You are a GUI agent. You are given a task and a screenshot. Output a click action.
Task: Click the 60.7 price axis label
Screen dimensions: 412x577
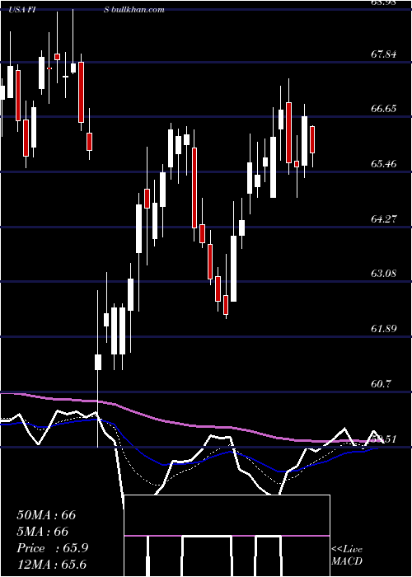(x=381, y=384)
